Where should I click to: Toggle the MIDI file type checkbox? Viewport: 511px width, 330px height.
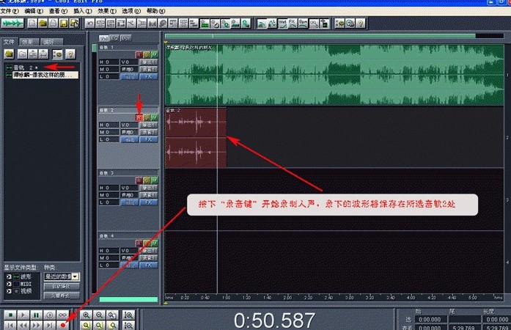9,284
